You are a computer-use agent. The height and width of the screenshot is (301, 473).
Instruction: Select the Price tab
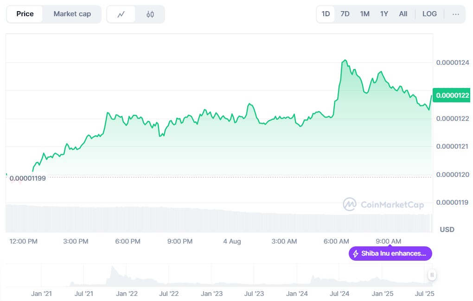(x=25, y=14)
